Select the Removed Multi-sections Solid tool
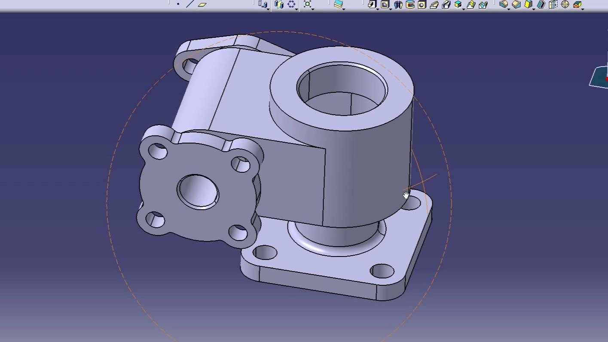Viewport: 608px width, 342px height. coord(483,4)
